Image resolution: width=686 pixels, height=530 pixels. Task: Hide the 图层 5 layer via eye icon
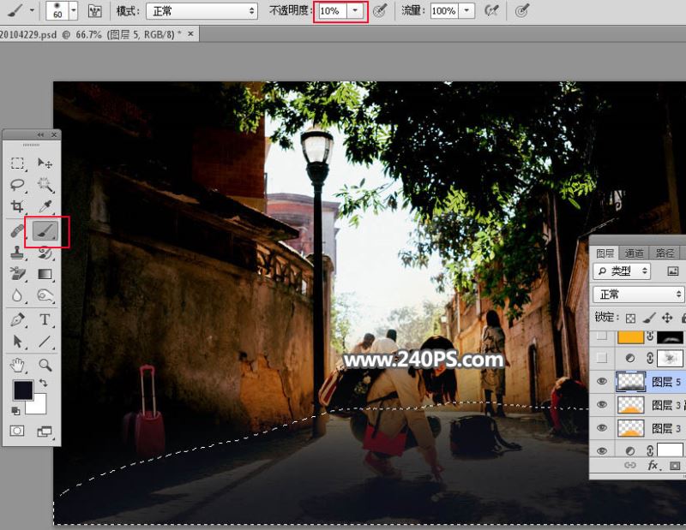602,382
